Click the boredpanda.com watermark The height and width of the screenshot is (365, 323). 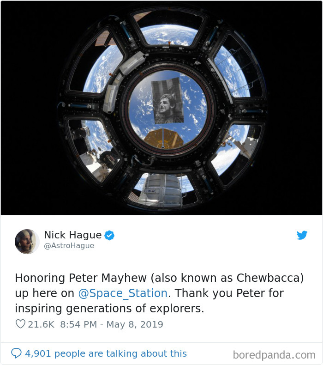pyautogui.click(x=274, y=355)
